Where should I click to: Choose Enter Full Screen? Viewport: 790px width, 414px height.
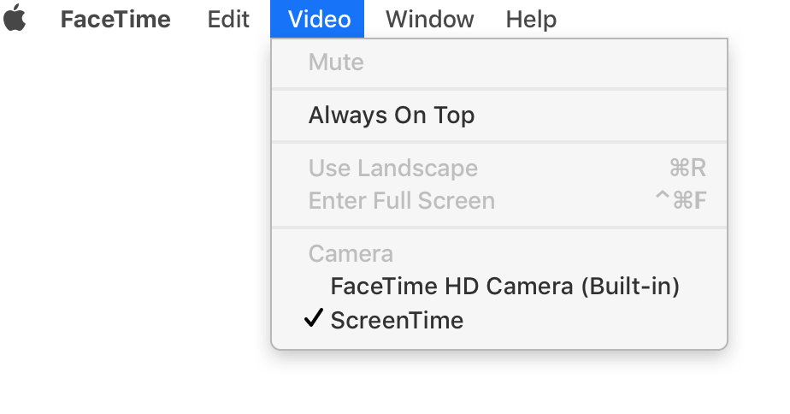[499, 200]
